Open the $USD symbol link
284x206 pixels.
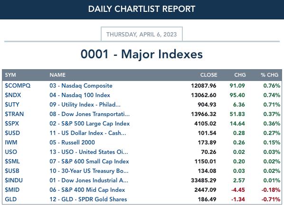(x=12, y=133)
